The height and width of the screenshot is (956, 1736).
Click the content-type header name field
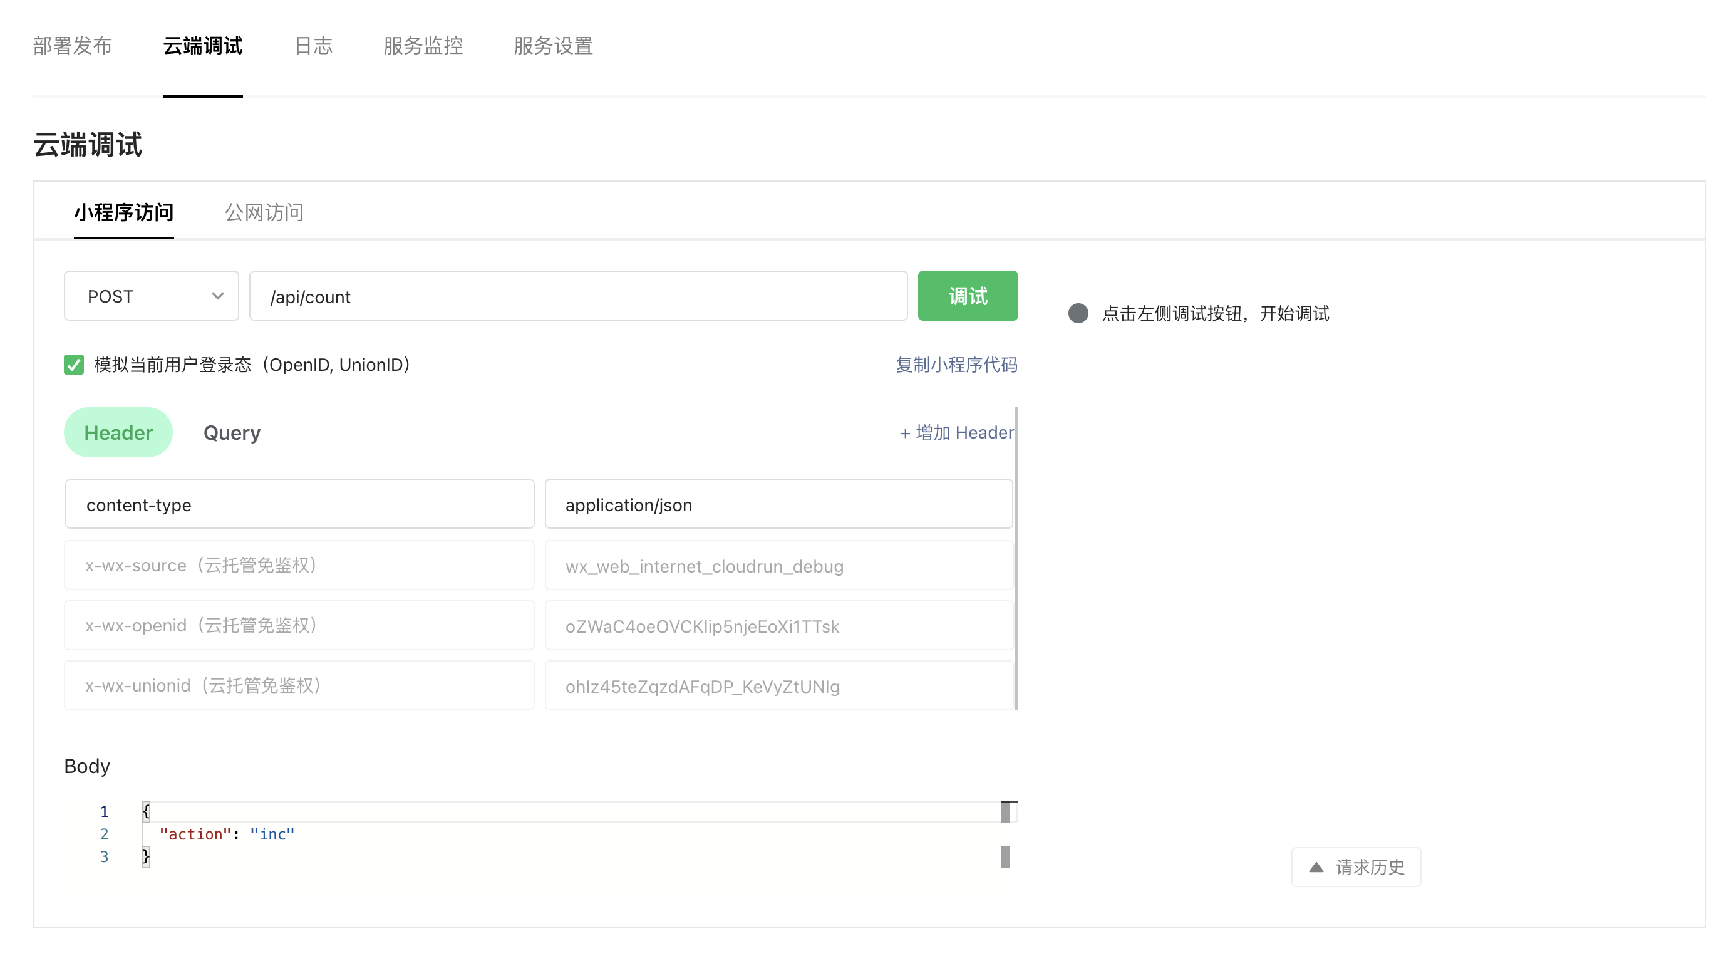tap(299, 504)
